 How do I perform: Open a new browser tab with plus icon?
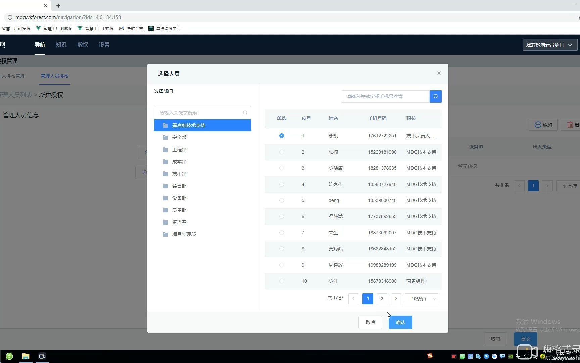click(58, 6)
